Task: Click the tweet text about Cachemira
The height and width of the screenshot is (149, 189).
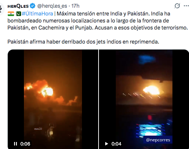Action: [98, 21]
